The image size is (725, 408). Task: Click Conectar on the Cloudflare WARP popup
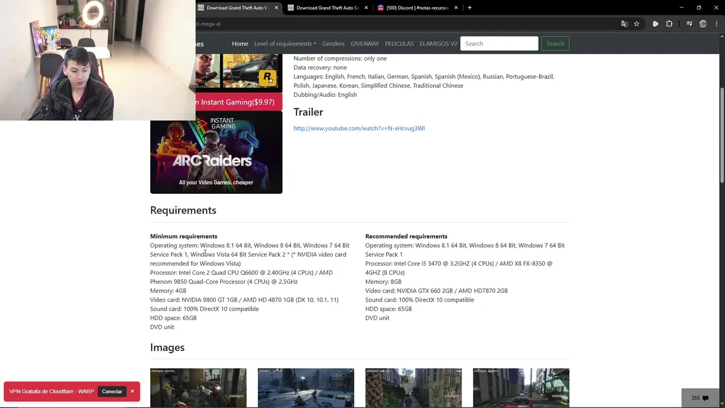112,392
